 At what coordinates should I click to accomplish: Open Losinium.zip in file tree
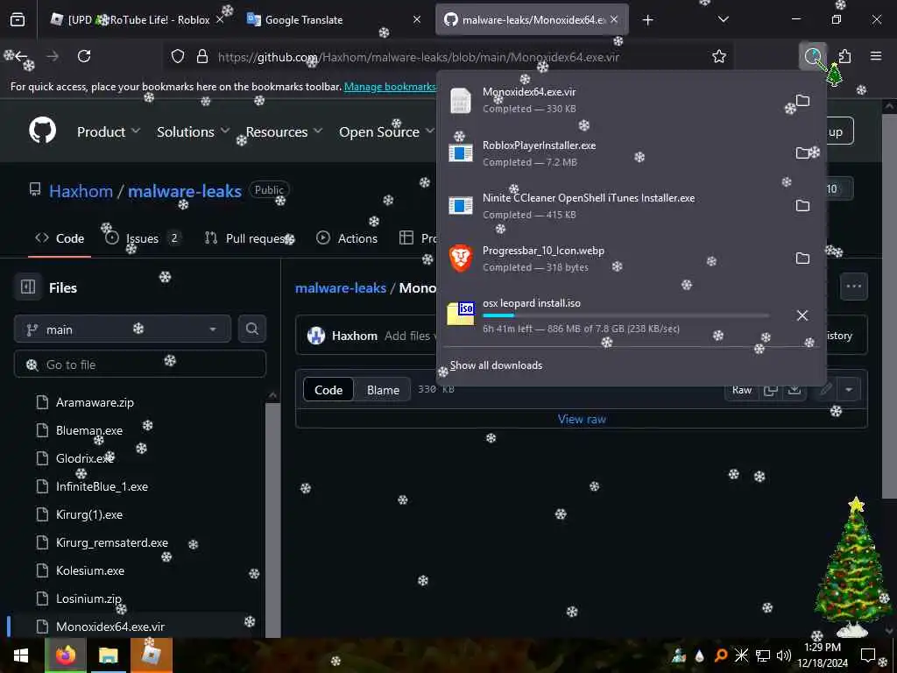point(88,599)
